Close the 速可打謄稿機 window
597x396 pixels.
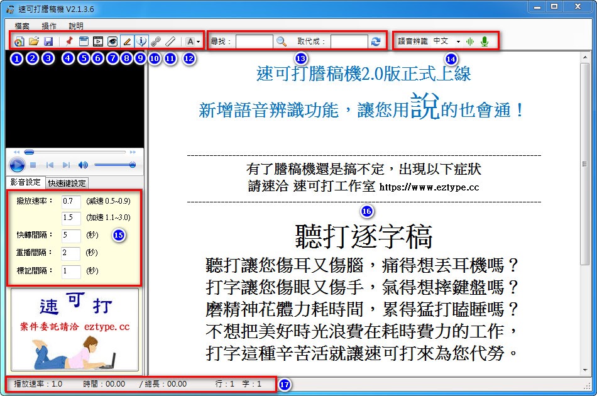click(578, 7)
